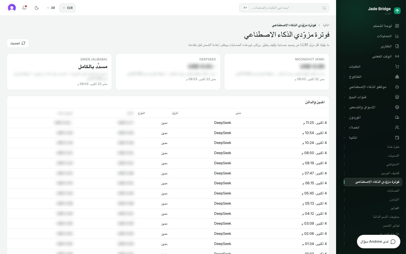Click the 4 أكتوبر 11:25 م timestamp

pos(315,123)
